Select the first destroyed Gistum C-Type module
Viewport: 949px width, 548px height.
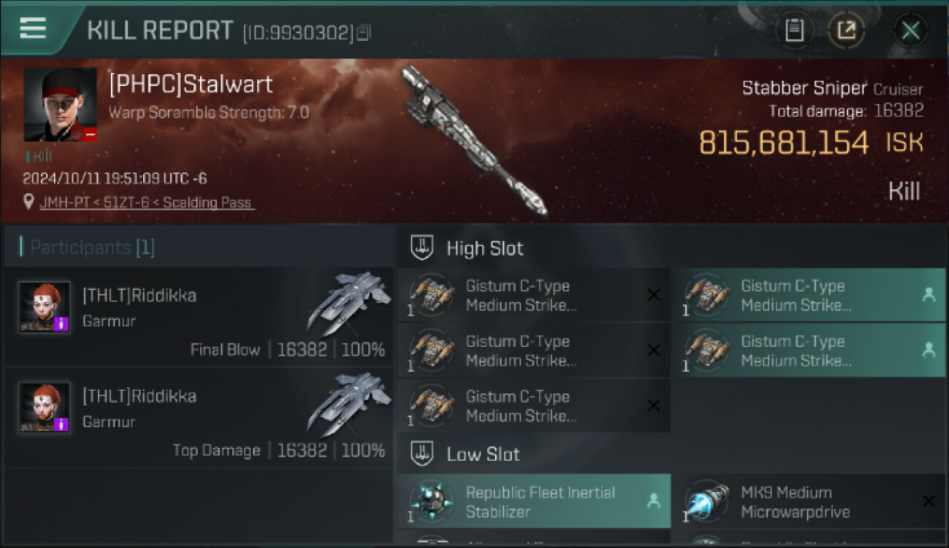pos(534,294)
